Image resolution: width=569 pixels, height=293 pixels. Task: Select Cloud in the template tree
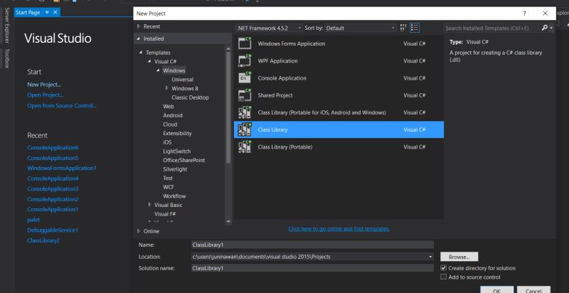(x=170, y=124)
